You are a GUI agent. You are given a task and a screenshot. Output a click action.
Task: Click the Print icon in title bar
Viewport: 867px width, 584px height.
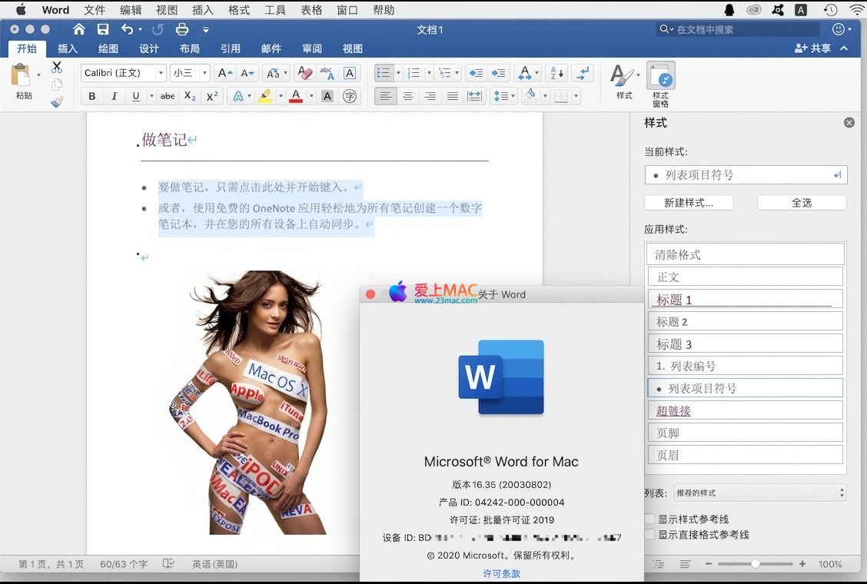point(182,29)
